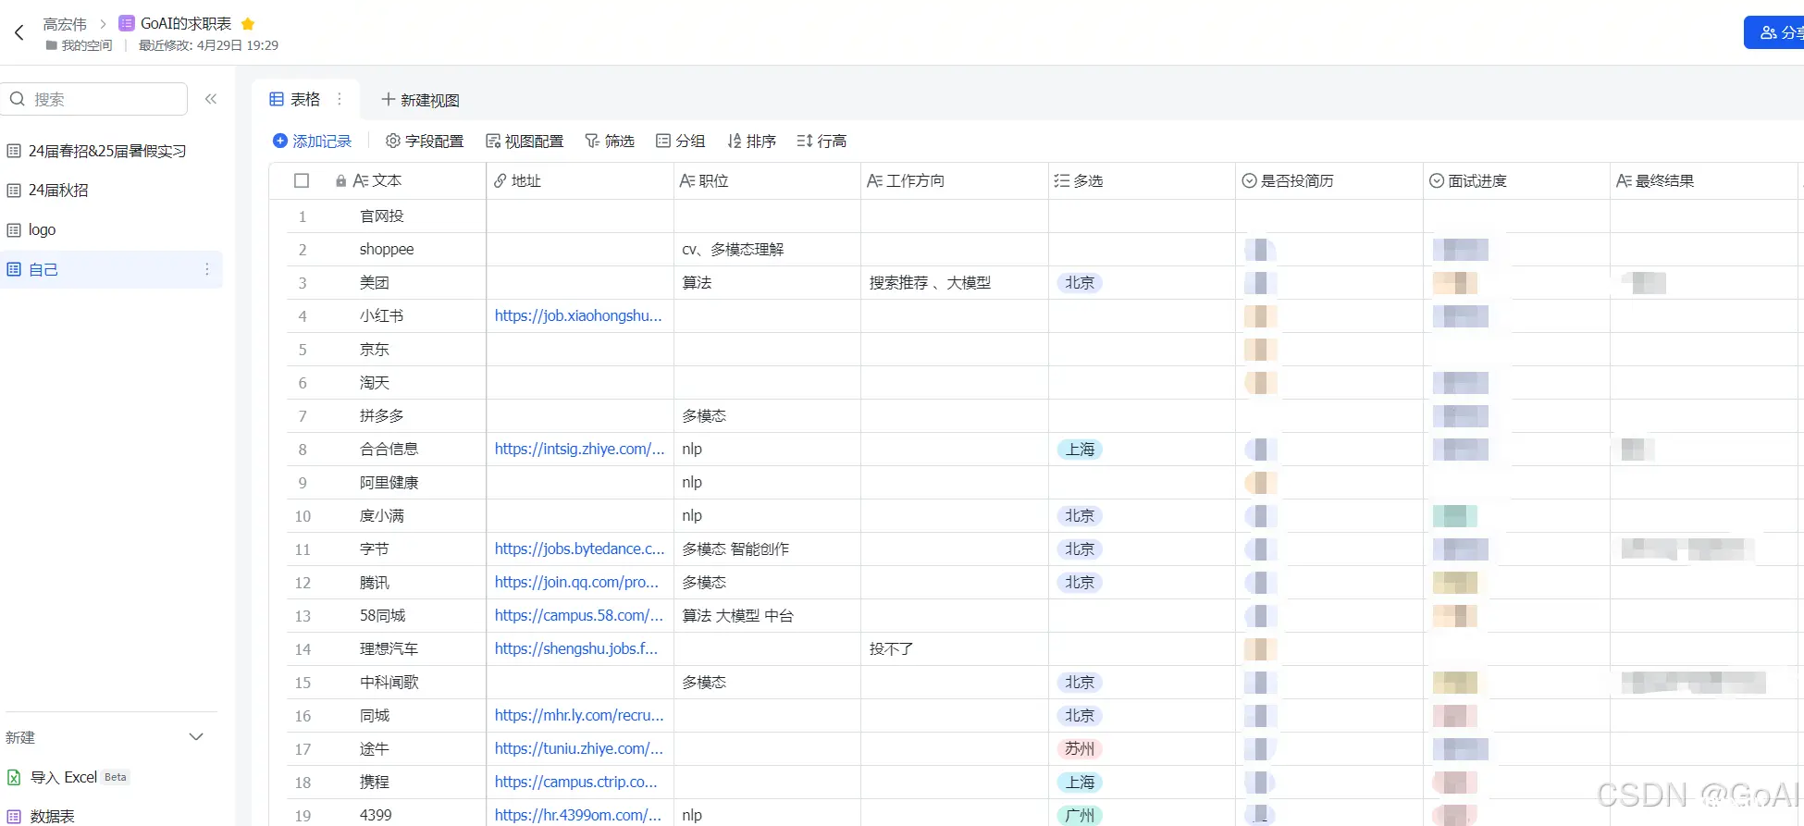This screenshot has width=1804, height=826.
Task: Click the folder icon by 我的空间
Action: (52, 45)
